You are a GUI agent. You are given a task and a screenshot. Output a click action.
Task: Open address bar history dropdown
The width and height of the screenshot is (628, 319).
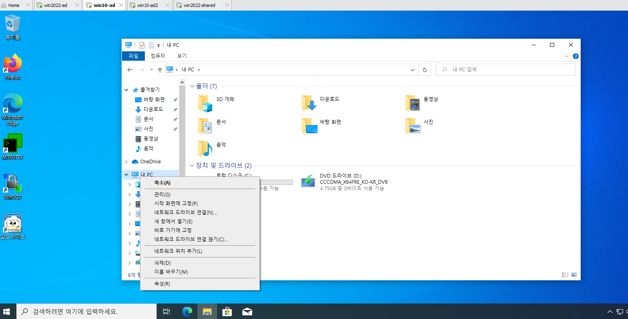click(x=413, y=70)
